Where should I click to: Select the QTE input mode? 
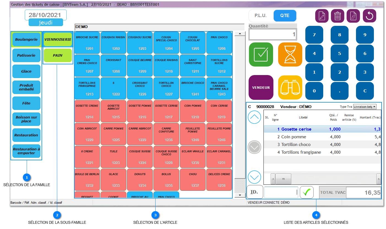(x=285, y=16)
